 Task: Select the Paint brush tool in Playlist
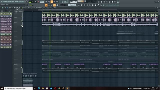point(7,8)
